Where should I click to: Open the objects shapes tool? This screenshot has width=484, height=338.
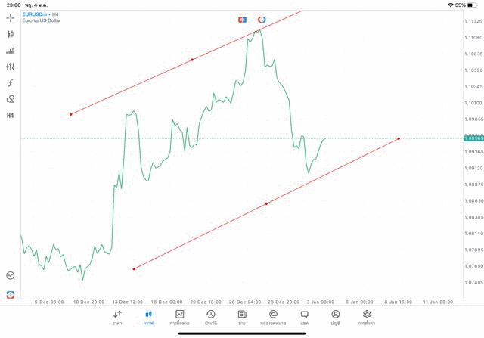pos(10,99)
